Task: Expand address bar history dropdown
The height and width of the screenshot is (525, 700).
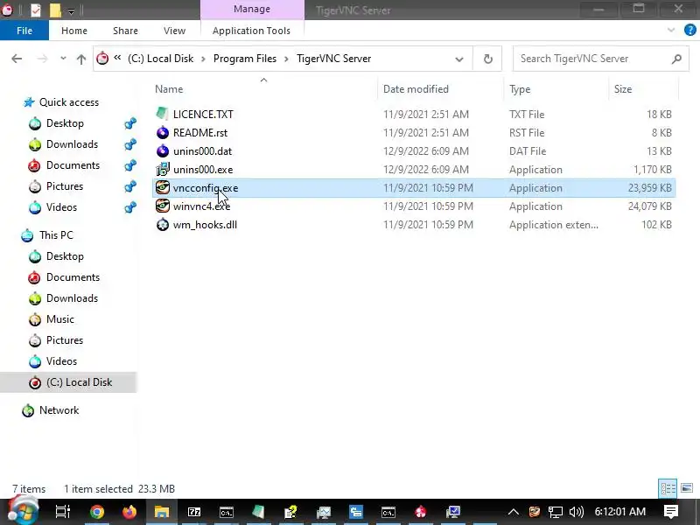Action: click(x=458, y=59)
